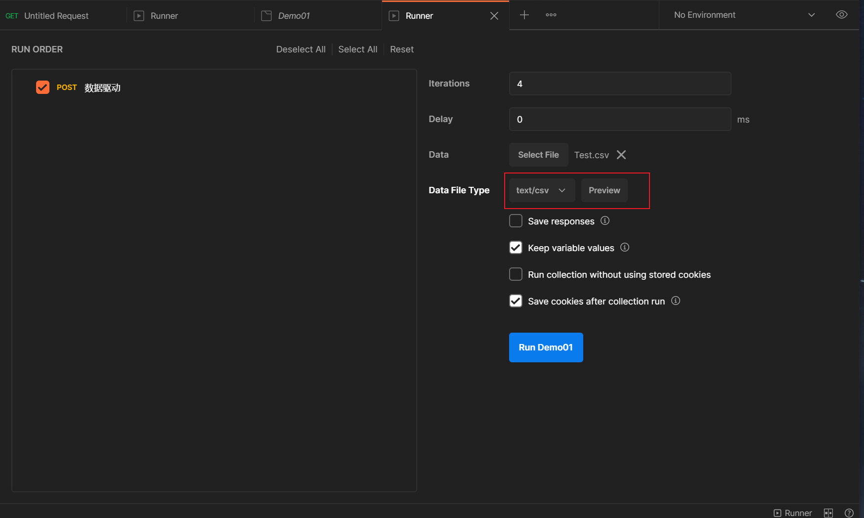
Task: Open the Demo01 collection tab
Action: (x=294, y=16)
